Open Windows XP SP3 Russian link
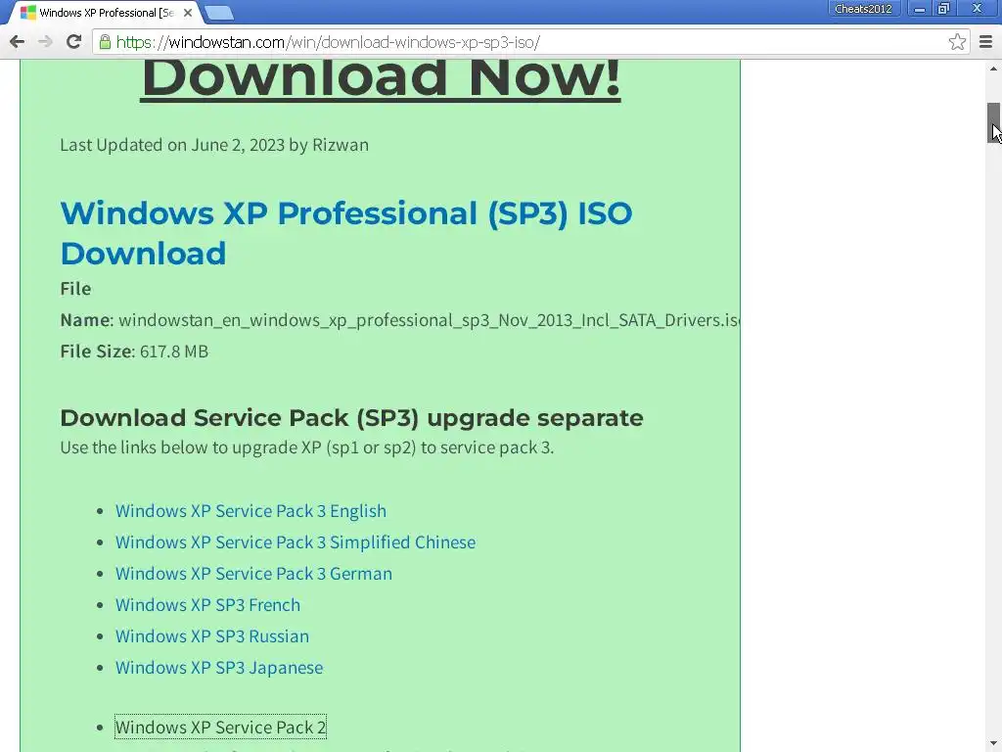 click(212, 636)
